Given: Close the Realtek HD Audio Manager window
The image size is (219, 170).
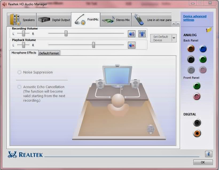Looking at the screenshot, I should [210, 3].
